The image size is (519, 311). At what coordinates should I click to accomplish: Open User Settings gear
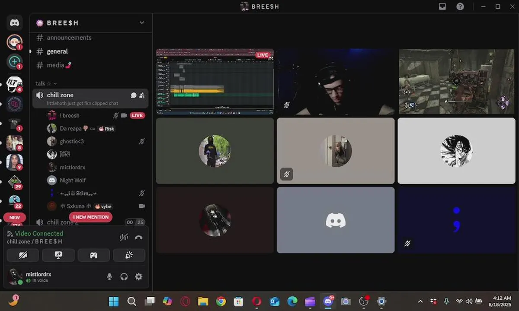(138, 276)
